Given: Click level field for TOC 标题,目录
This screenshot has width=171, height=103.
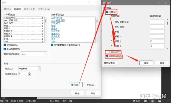Looking at the screenshot, I should [x=157, y=22].
